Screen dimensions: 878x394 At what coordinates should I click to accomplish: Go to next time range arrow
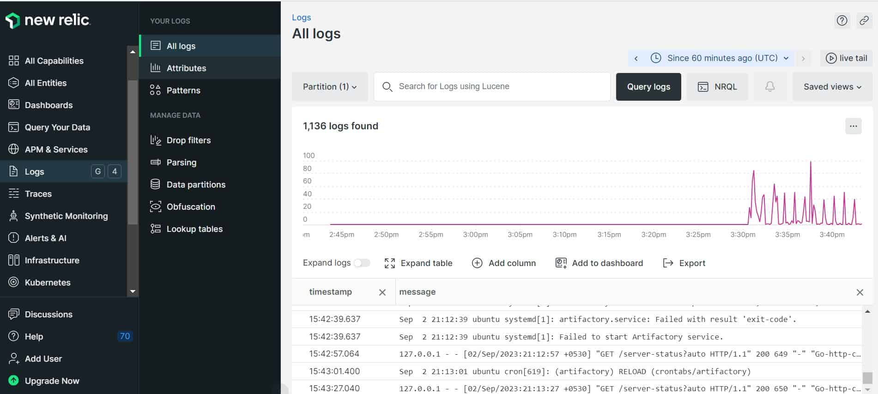(x=804, y=58)
